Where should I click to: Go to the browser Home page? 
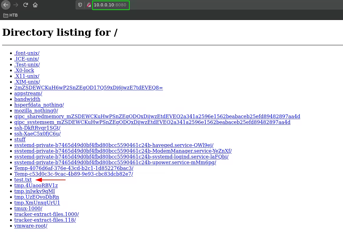click(35, 5)
